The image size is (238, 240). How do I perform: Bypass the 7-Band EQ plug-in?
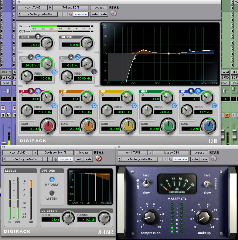point(99,8)
